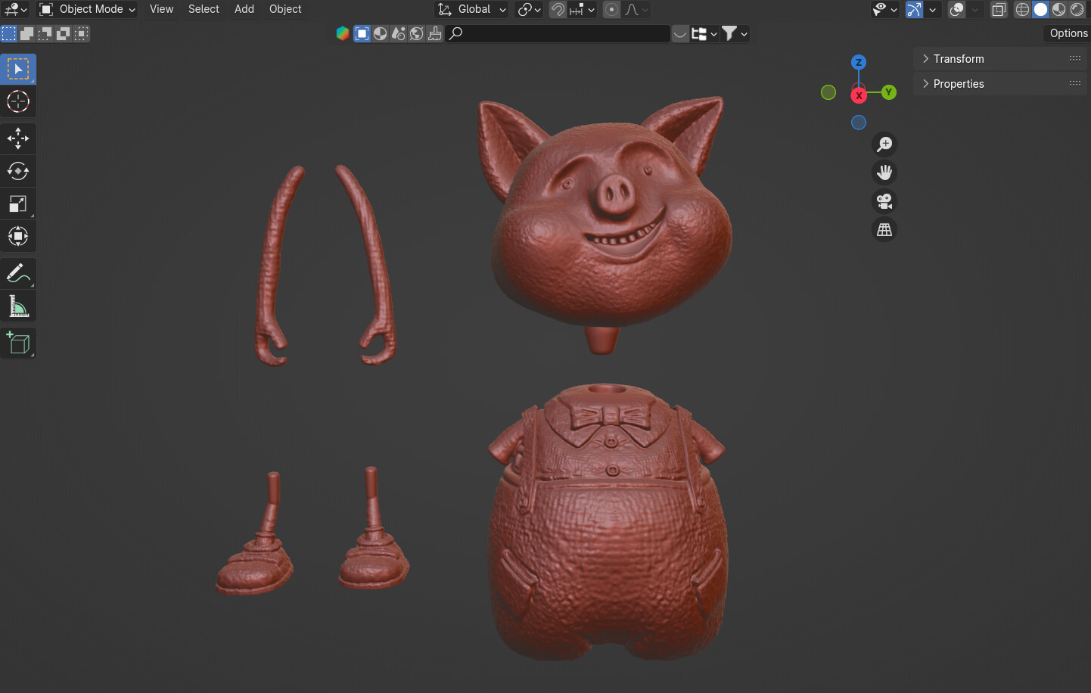Select the Add Cube tool
The height and width of the screenshot is (693, 1091).
coord(17,343)
